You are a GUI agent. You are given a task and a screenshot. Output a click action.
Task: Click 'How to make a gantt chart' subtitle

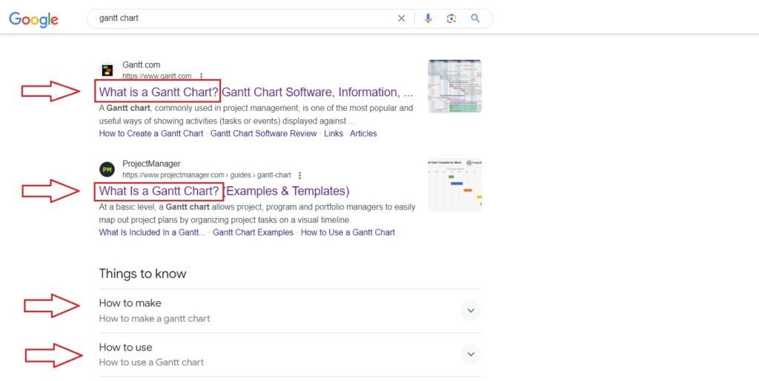(x=154, y=319)
